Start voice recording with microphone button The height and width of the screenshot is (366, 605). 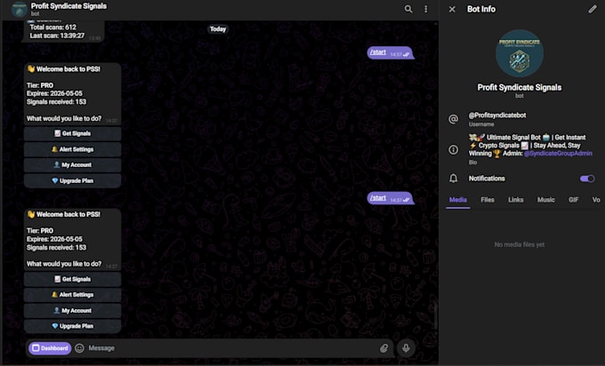(406, 348)
